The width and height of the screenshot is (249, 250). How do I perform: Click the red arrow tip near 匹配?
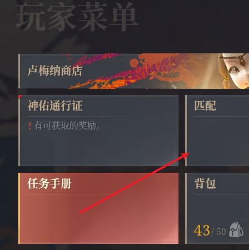pyautogui.click(x=186, y=154)
